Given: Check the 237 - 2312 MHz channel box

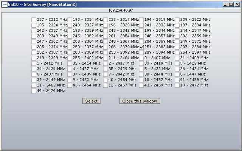Looking at the screenshot, I should 34,20.
